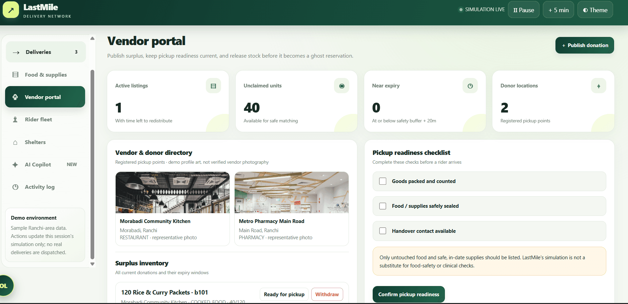Withdraw the Rice & Curry Packets listing
Screen dimensions: 628x304
point(327,295)
